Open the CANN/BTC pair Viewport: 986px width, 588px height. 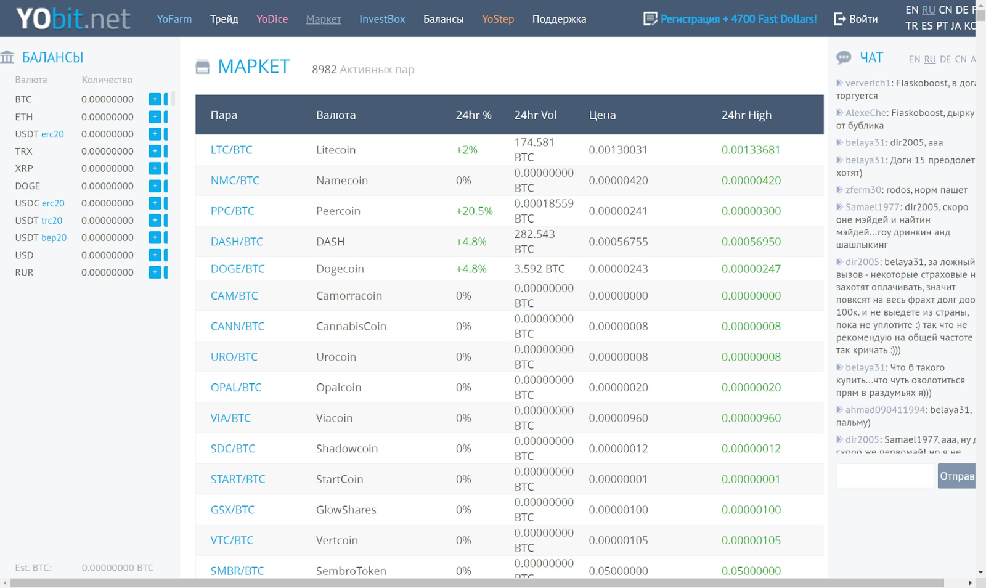click(x=237, y=326)
